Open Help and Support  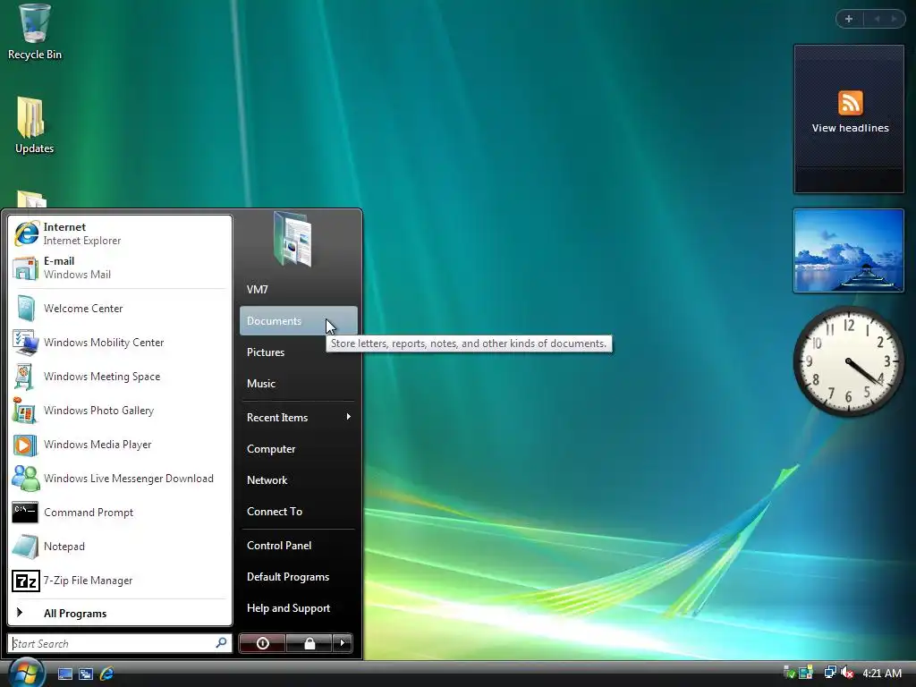coord(299,608)
